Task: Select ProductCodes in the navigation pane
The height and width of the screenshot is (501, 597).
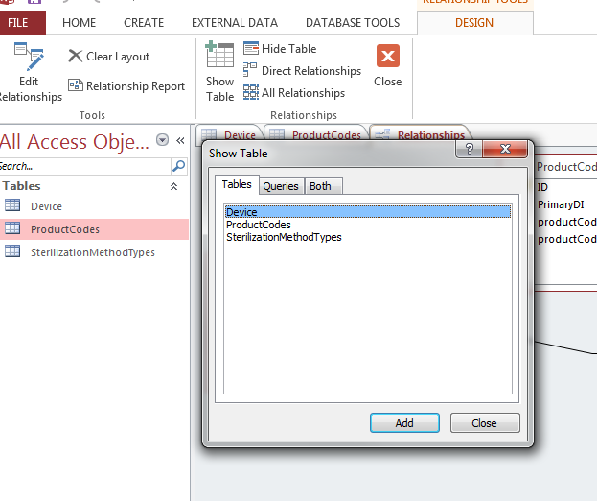Action: (94, 229)
